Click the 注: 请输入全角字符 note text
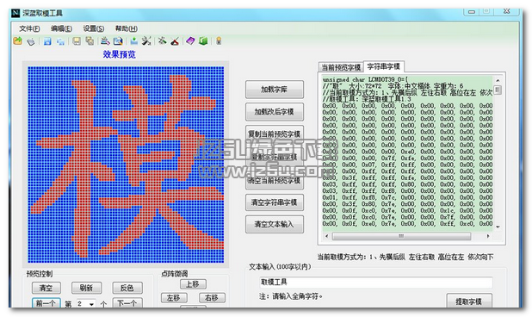The width and height of the screenshot is (532, 317). (291, 296)
